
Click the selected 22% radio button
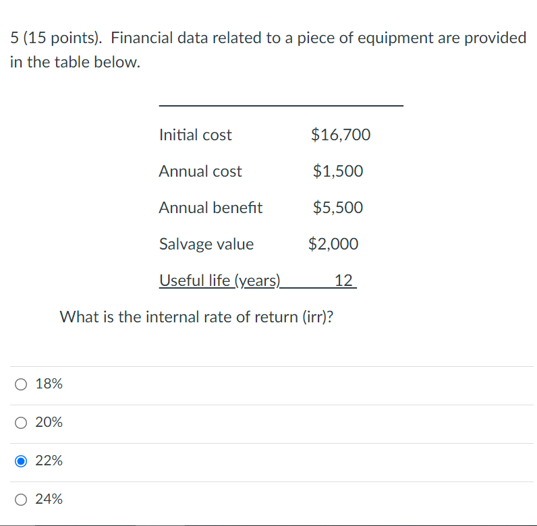pyautogui.click(x=22, y=461)
